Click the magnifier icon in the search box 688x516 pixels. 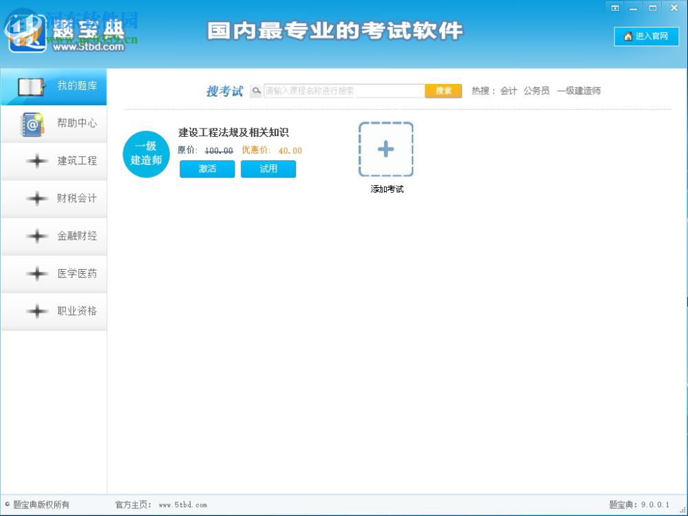[255, 90]
